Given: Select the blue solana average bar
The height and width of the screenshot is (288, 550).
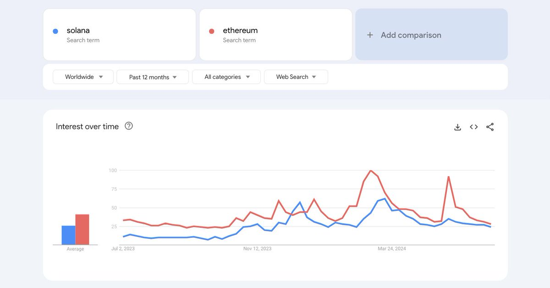Looking at the screenshot, I should (x=68, y=235).
